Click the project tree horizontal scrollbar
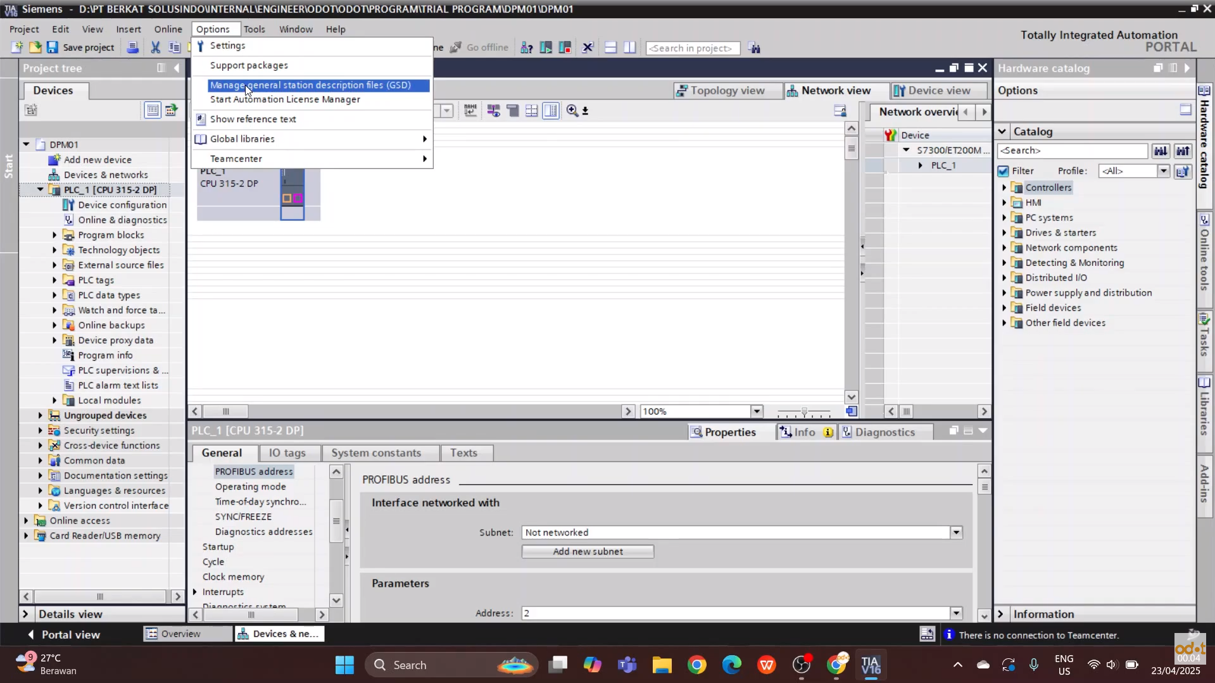This screenshot has height=683, width=1215. pos(99,597)
